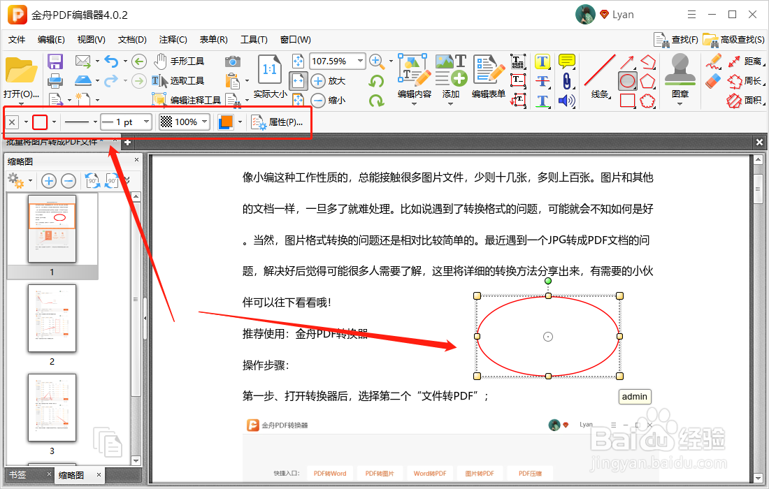The image size is (769, 489).
Task: Click the add new tab plus button
Action: [127, 142]
